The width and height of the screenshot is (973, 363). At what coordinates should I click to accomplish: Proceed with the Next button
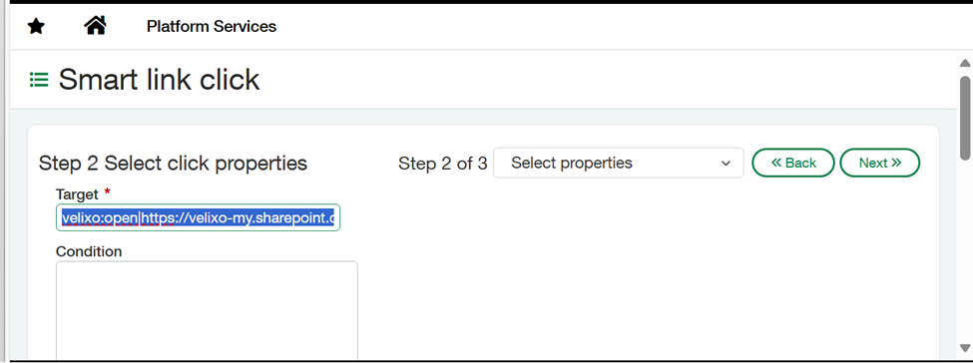tap(879, 163)
